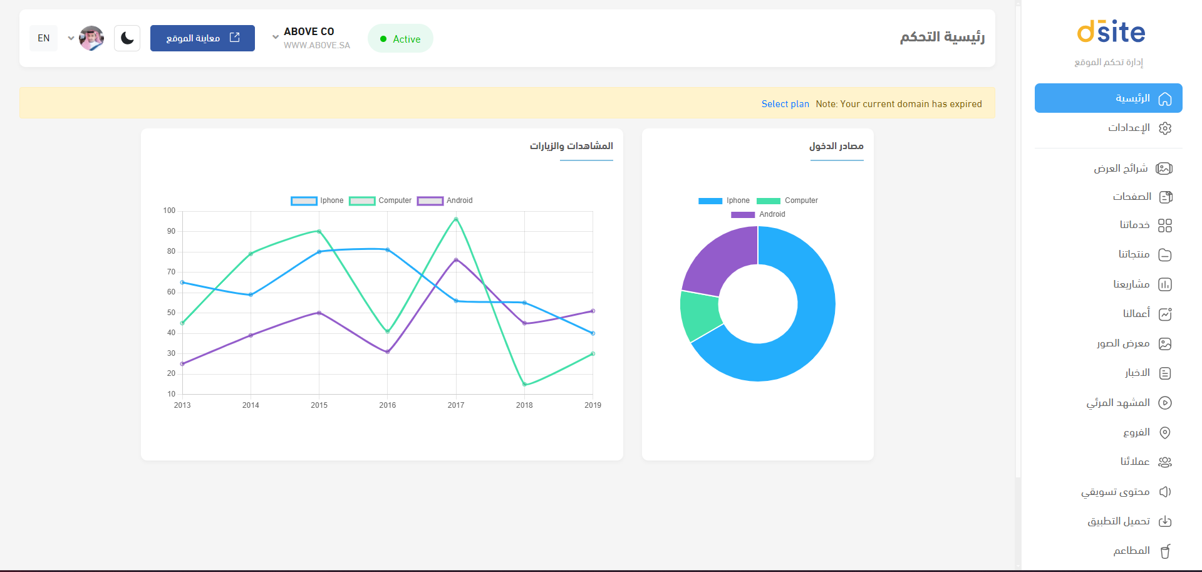Switch the language to EN
Viewport: 1202px width, 572px height.
(44, 38)
